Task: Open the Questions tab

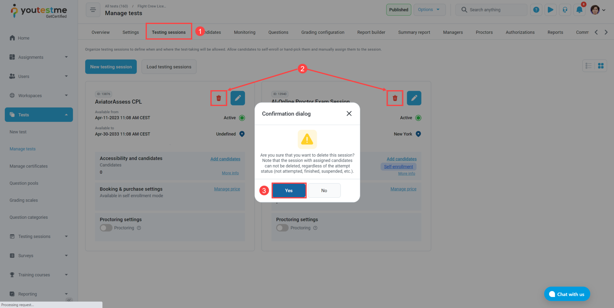Action: (278, 32)
